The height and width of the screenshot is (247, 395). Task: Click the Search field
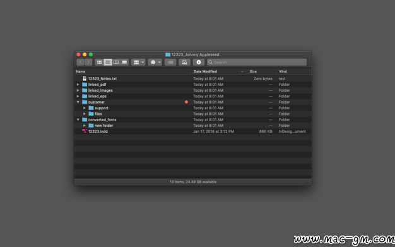click(x=257, y=62)
